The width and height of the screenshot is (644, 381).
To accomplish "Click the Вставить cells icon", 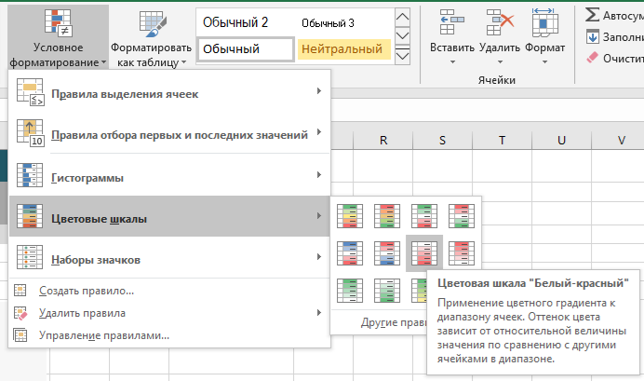I will tap(453, 25).
